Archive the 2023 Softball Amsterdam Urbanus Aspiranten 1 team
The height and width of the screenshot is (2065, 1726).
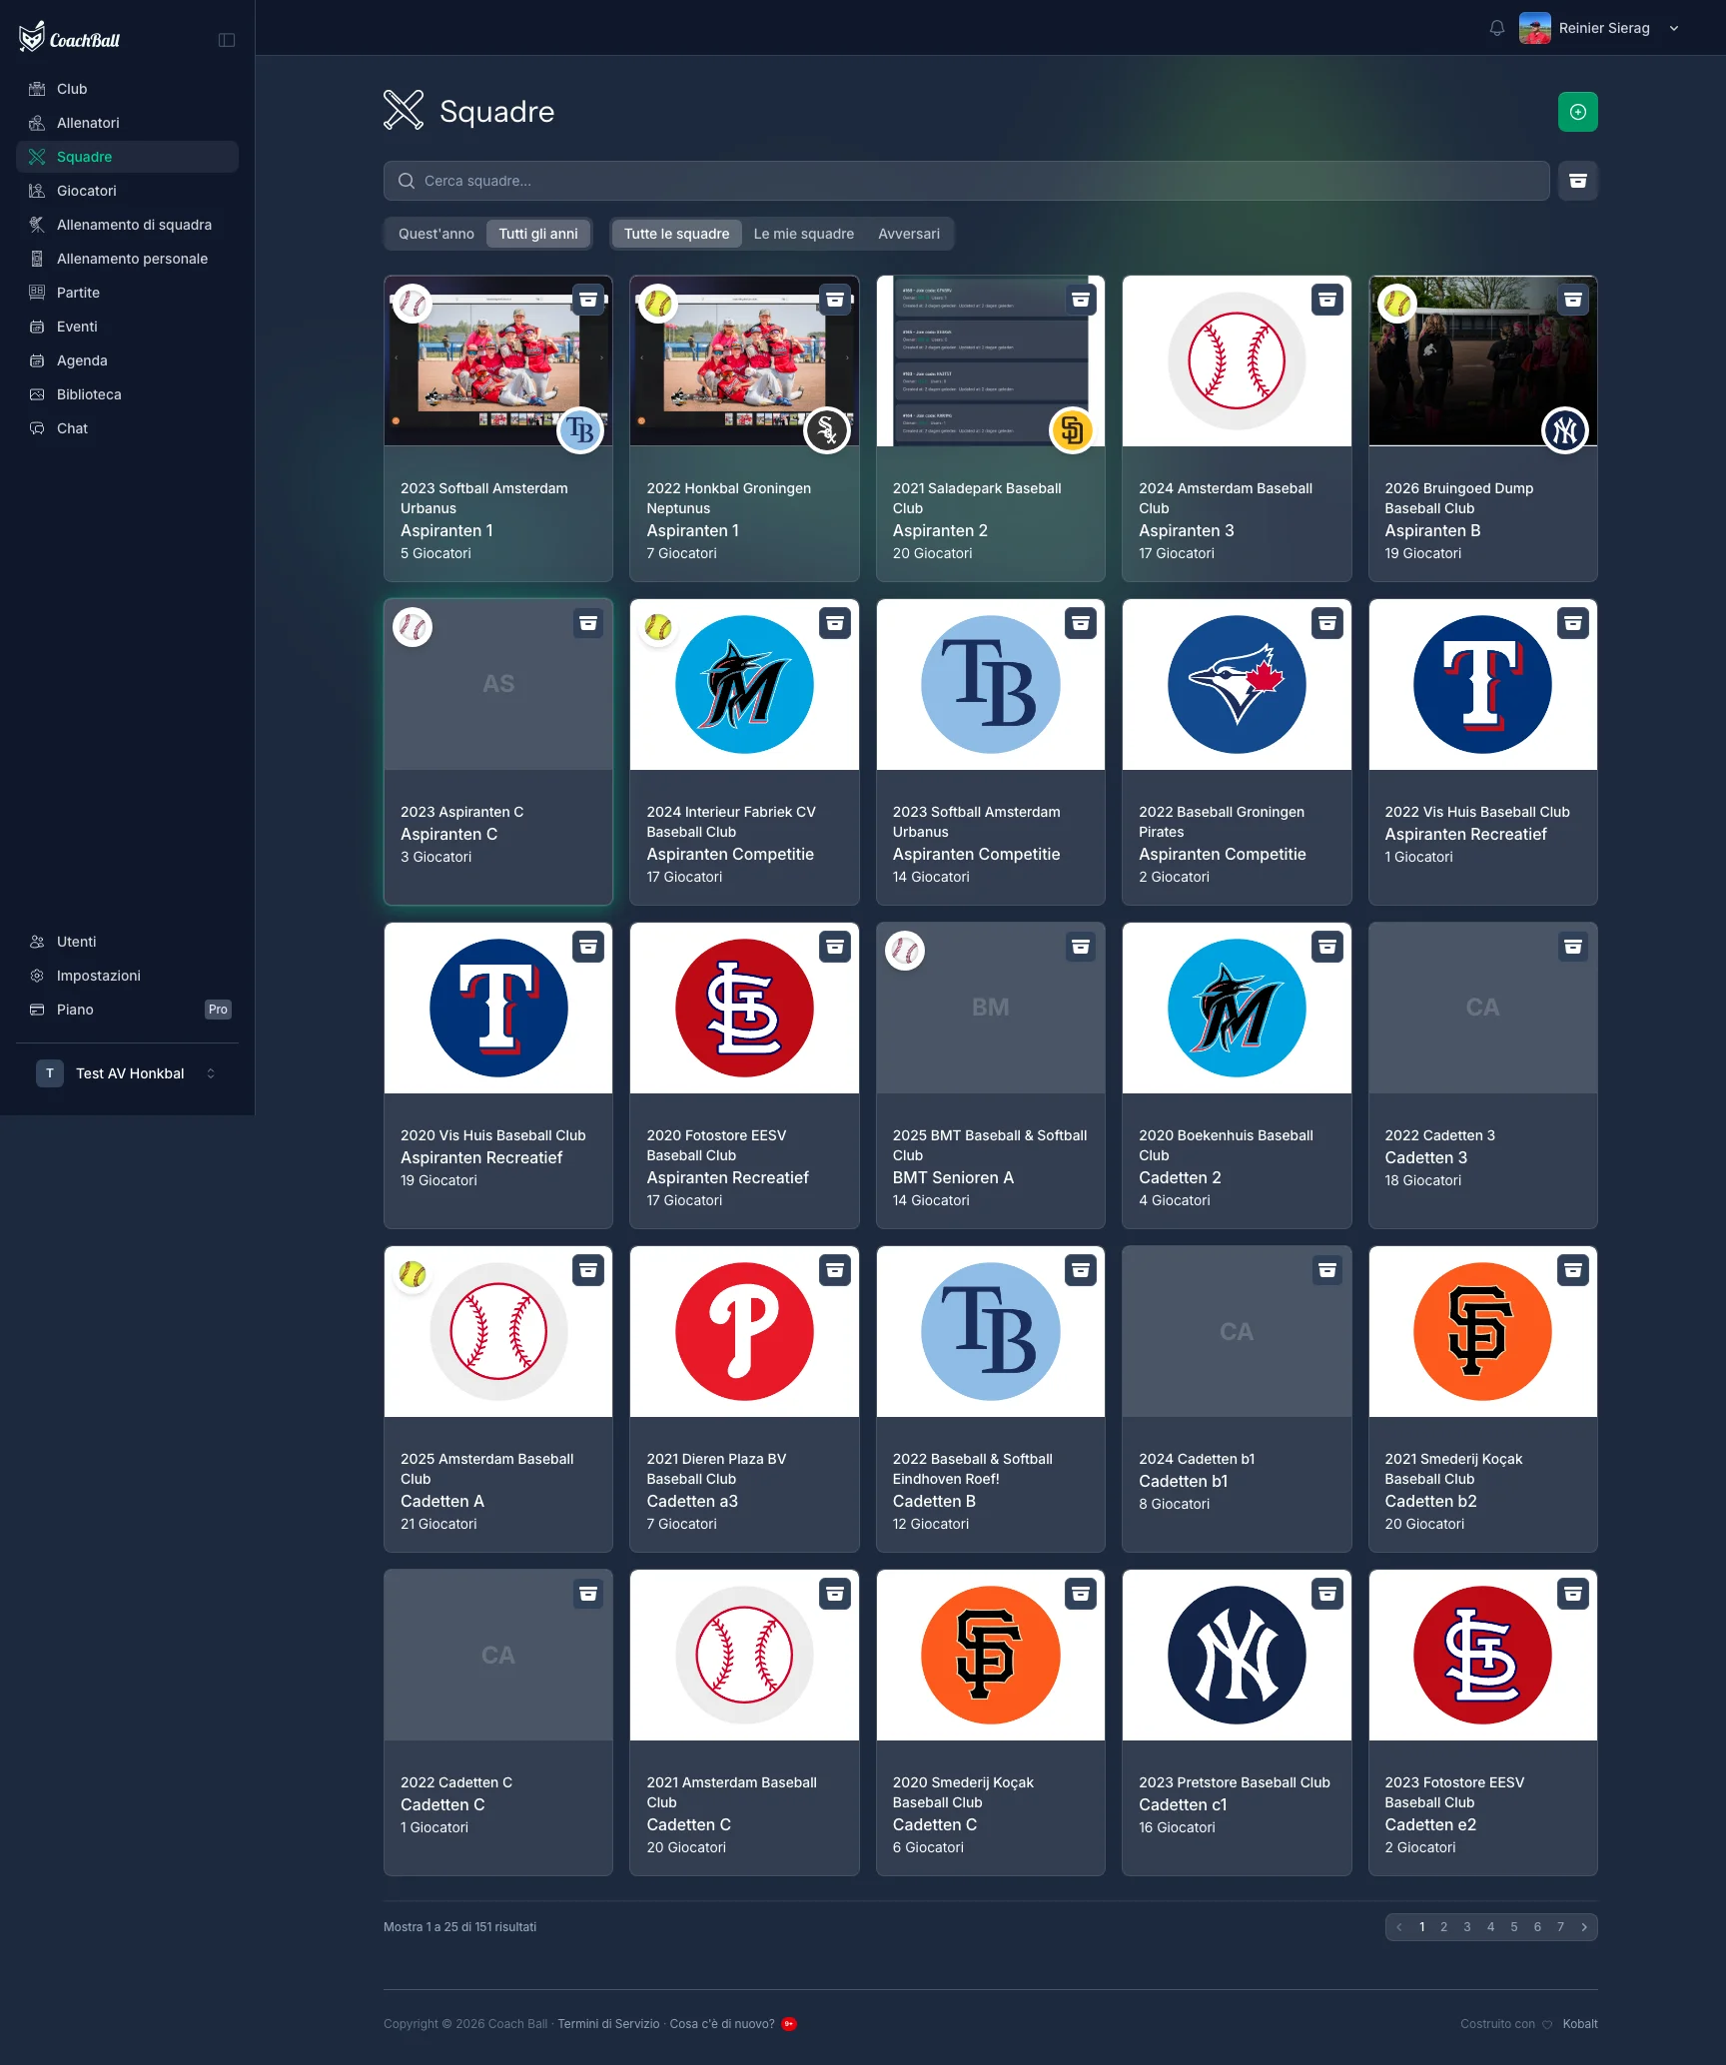click(x=588, y=300)
